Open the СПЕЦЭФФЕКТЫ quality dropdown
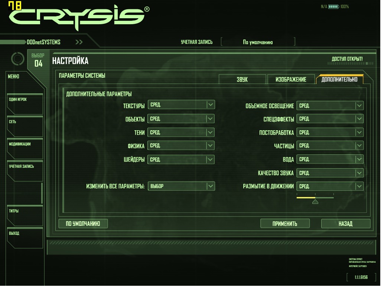The width and height of the screenshot is (381, 288). click(x=330, y=119)
